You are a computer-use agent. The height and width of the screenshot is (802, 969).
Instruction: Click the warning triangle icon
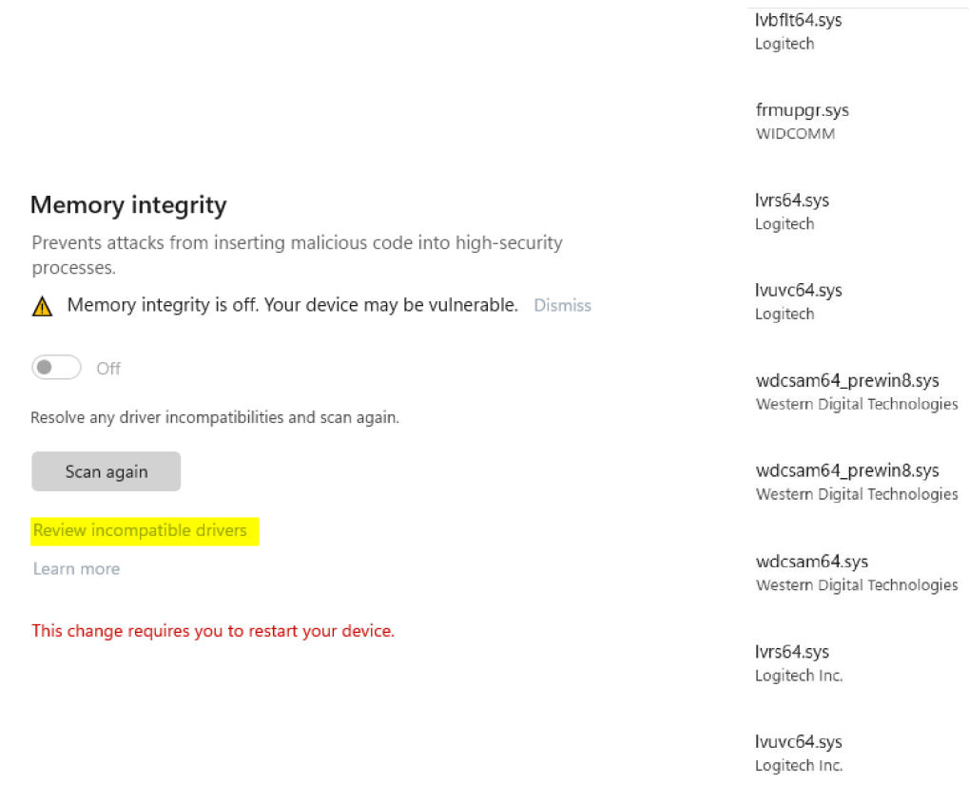tap(42, 305)
